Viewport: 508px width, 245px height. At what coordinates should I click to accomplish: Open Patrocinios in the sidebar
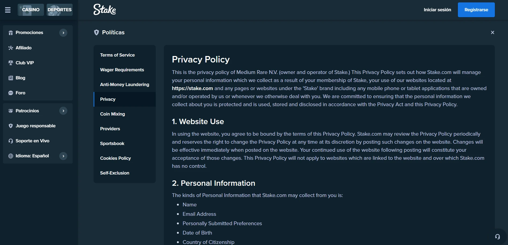(x=27, y=111)
